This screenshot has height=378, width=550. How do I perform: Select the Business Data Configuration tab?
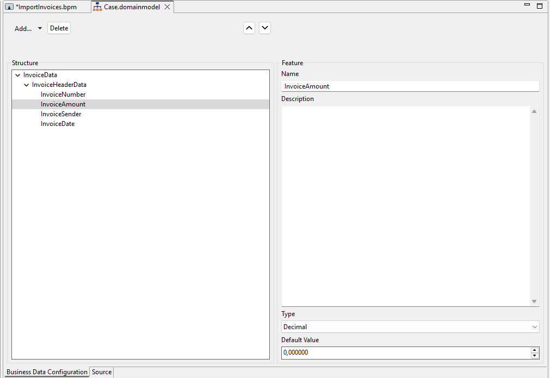point(47,372)
